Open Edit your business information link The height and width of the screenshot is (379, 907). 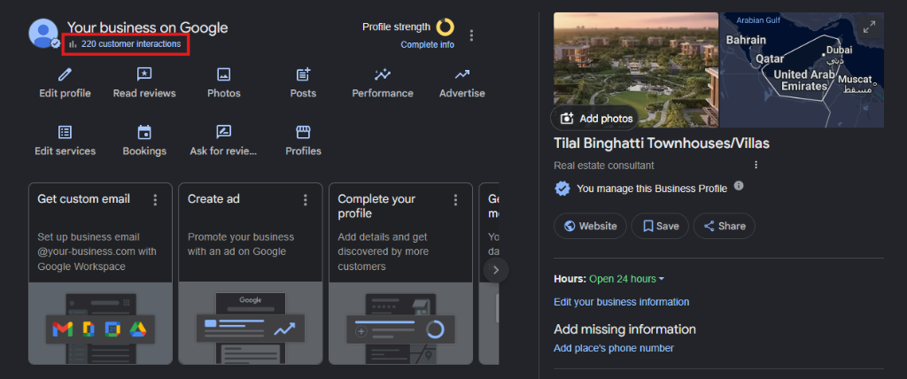pyautogui.click(x=621, y=302)
